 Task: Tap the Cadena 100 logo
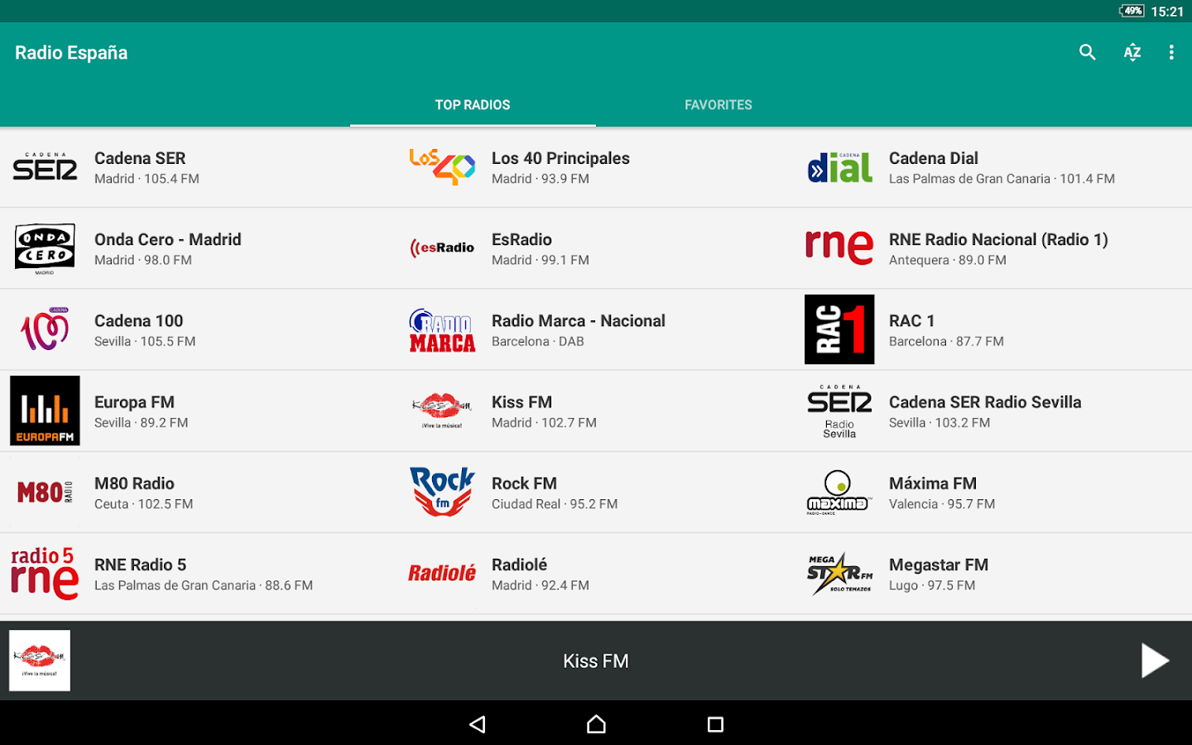45,329
